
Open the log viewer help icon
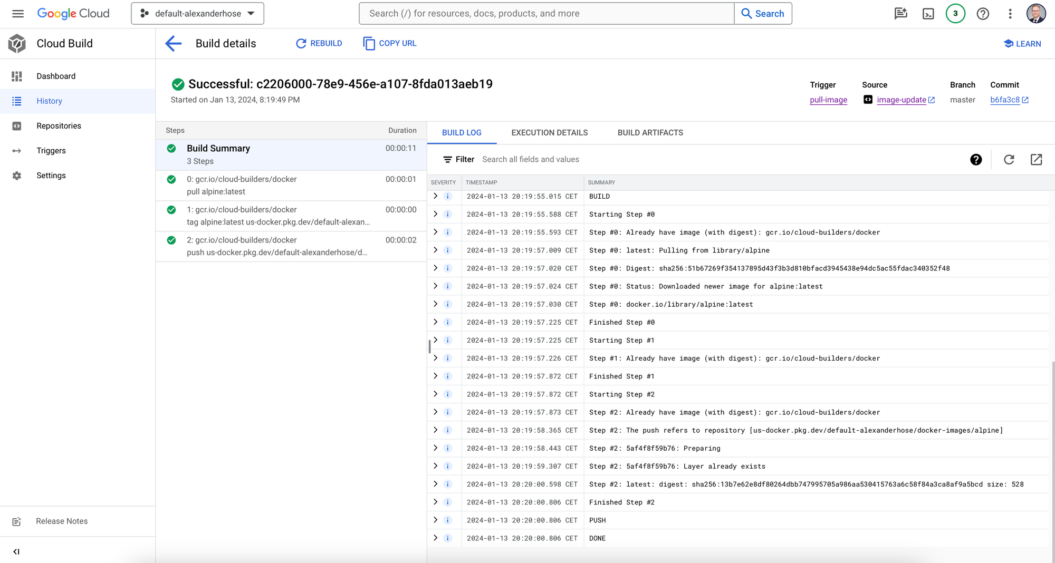(976, 160)
